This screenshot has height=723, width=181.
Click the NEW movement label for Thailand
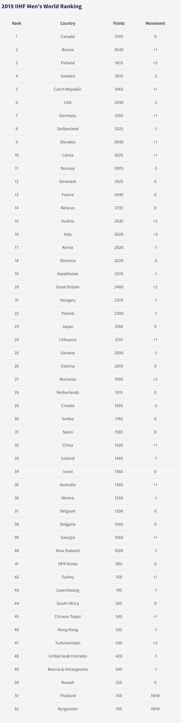click(x=155, y=696)
